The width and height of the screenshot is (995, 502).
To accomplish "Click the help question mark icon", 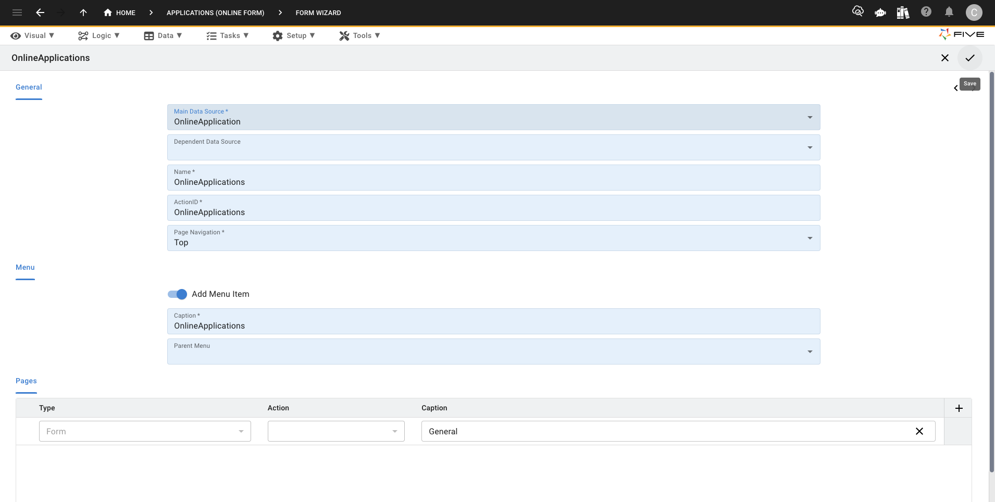I will click(x=926, y=11).
